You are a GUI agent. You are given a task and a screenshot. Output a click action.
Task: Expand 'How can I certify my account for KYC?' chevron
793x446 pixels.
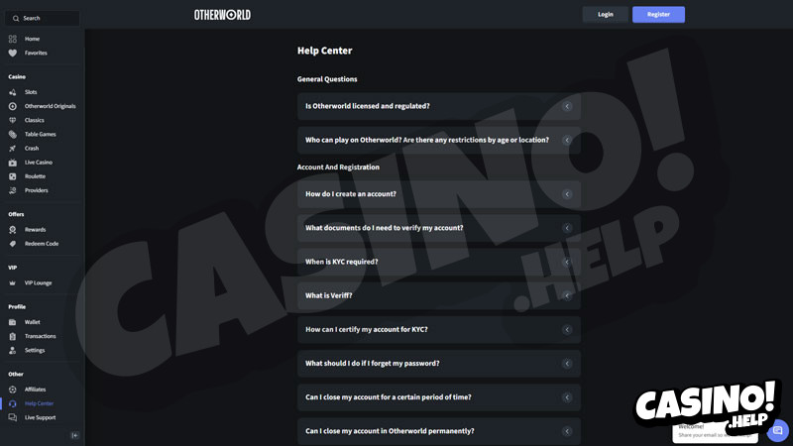click(567, 330)
